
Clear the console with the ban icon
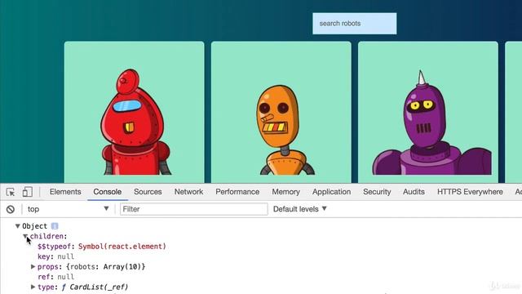(11, 209)
